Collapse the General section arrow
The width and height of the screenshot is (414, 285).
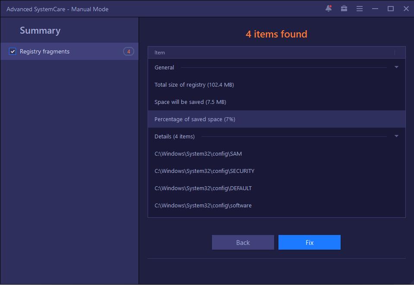click(x=396, y=67)
